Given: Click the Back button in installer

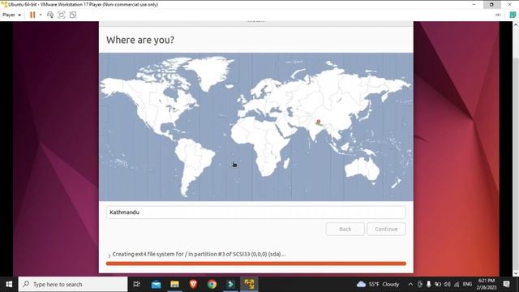Looking at the screenshot, I should (x=345, y=229).
